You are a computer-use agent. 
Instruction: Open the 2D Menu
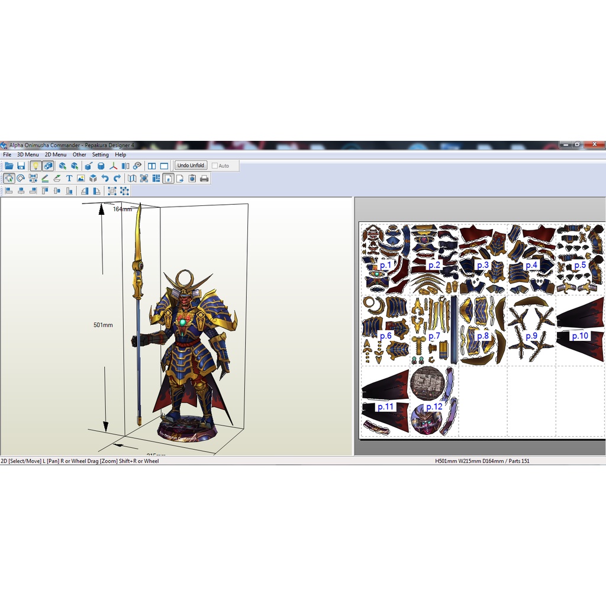coord(55,154)
